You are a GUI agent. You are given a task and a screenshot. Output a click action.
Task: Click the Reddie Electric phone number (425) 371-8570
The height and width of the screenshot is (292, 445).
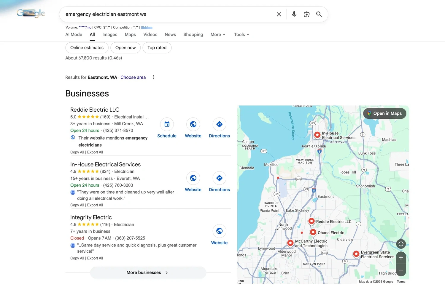(118, 131)
